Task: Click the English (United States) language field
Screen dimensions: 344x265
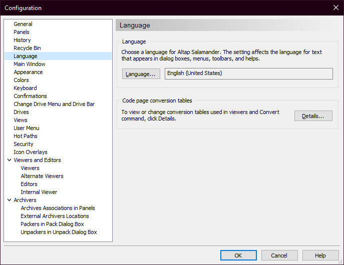Action: click(x=248, y=73)
